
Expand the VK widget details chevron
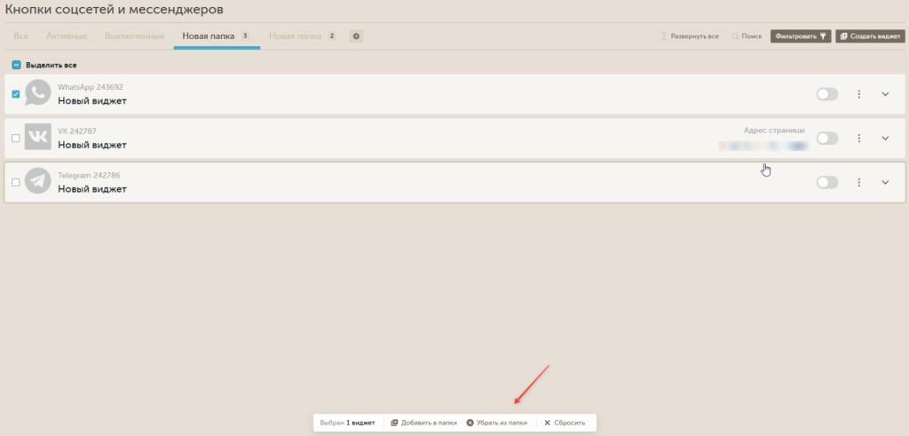pyautogui.click(x=885, y=139)
